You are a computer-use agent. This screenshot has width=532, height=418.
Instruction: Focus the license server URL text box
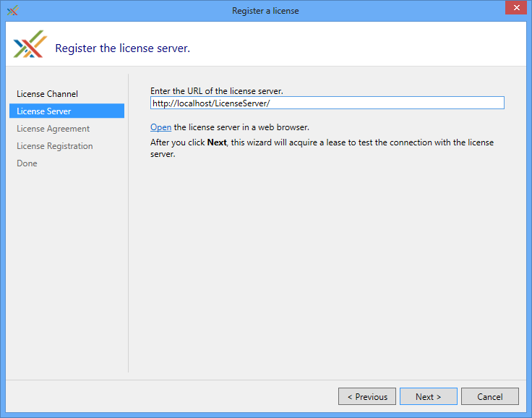pyautogui.click(x=327, y=103)
